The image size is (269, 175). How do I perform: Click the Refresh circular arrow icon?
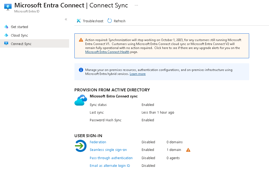coord(109,21)
